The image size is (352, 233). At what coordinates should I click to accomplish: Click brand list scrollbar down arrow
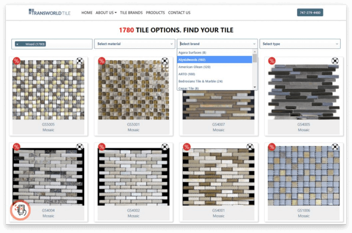[x=255, y=87]
